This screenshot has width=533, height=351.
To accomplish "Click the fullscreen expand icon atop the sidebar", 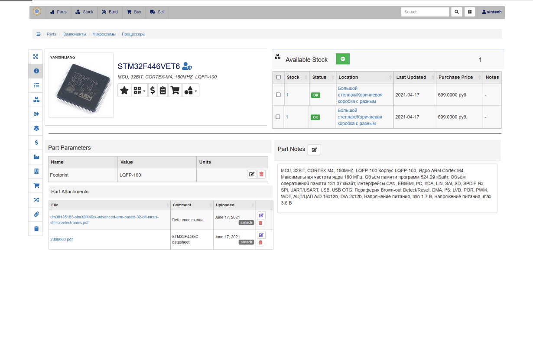I will coord(36,56).
